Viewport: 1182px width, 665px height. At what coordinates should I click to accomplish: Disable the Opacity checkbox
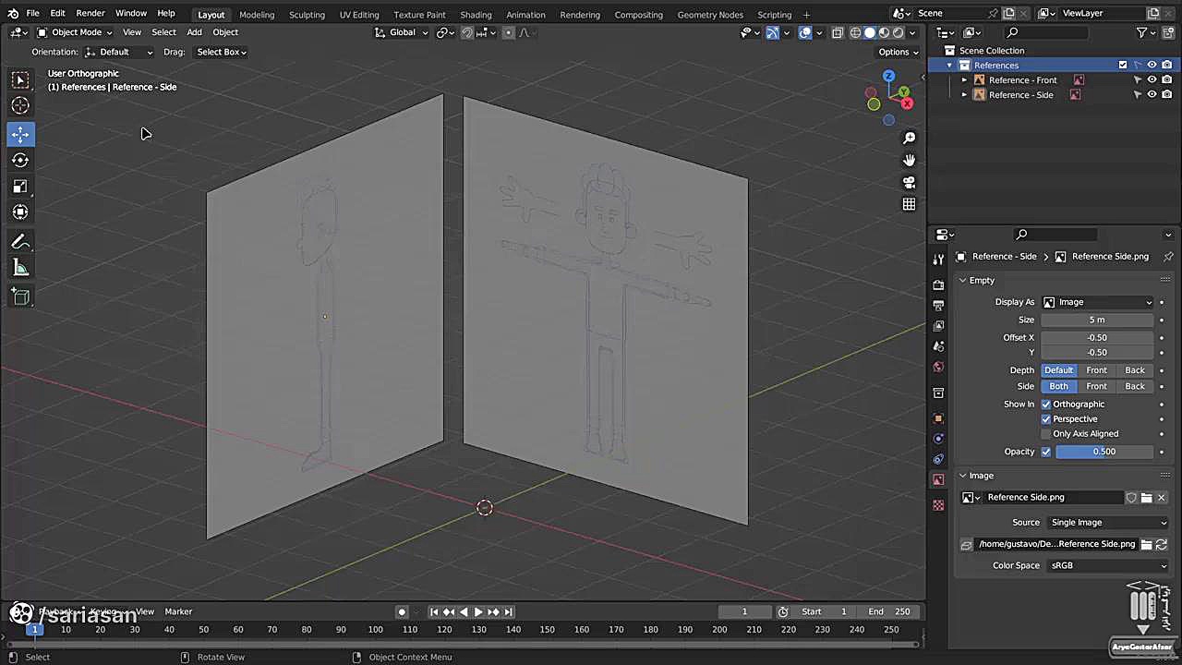coord(1046,452)
